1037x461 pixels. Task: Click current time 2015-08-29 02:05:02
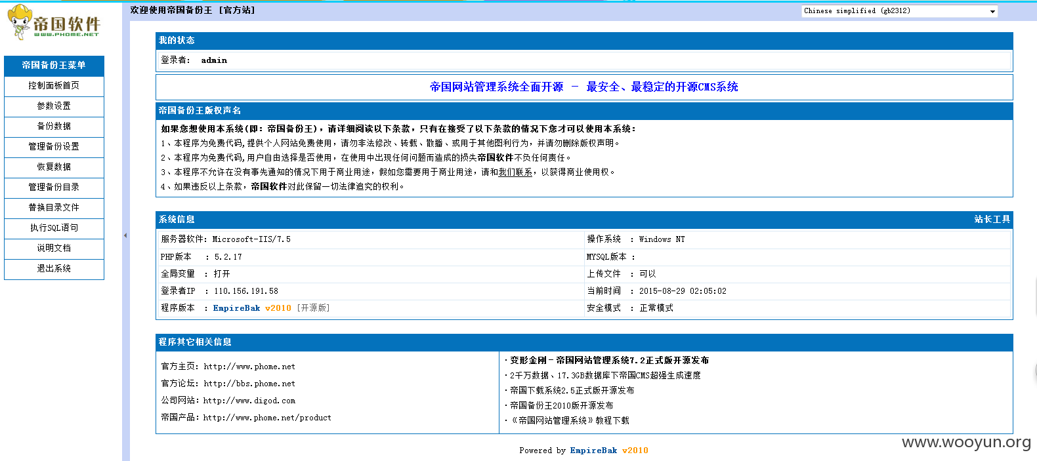(x=683, y=291)
